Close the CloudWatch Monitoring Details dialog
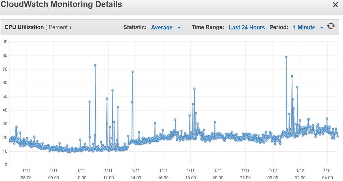 coord(335,5)
